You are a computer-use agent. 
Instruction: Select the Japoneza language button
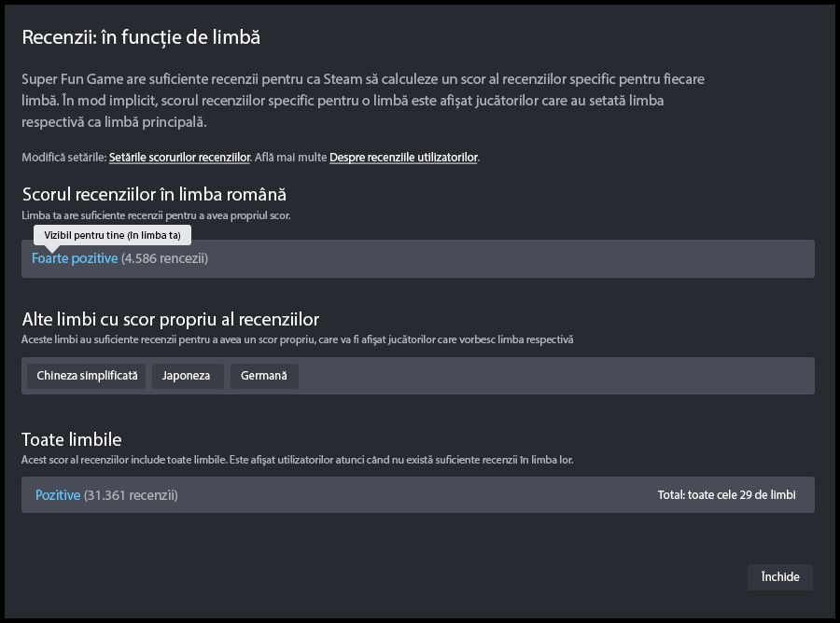(x=187, y=376)
